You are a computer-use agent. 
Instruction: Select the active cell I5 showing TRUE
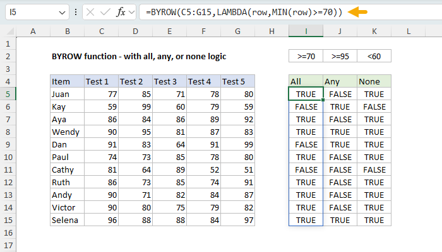coord(306,94)
